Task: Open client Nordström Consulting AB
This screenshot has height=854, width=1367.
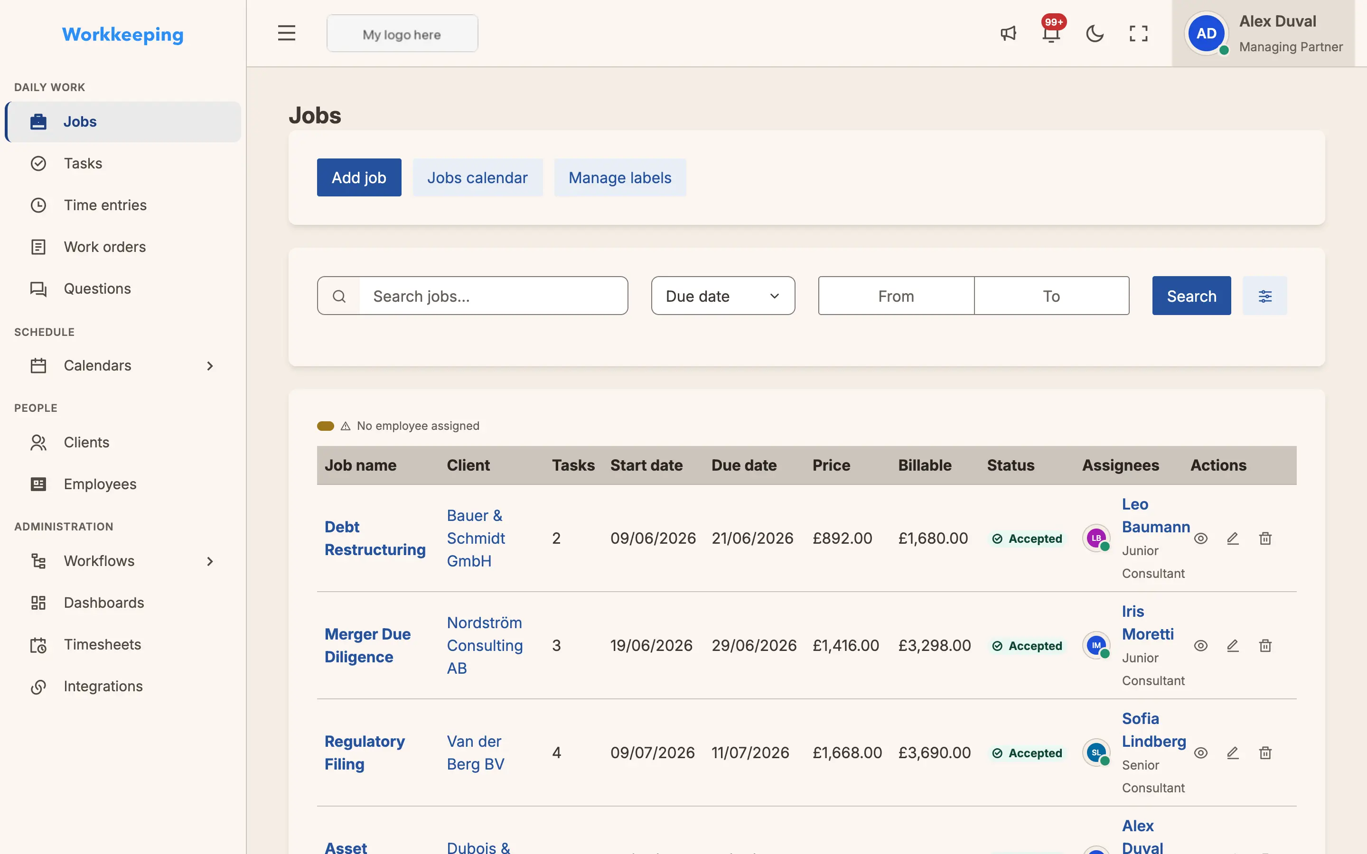Action: coord(485,646)
